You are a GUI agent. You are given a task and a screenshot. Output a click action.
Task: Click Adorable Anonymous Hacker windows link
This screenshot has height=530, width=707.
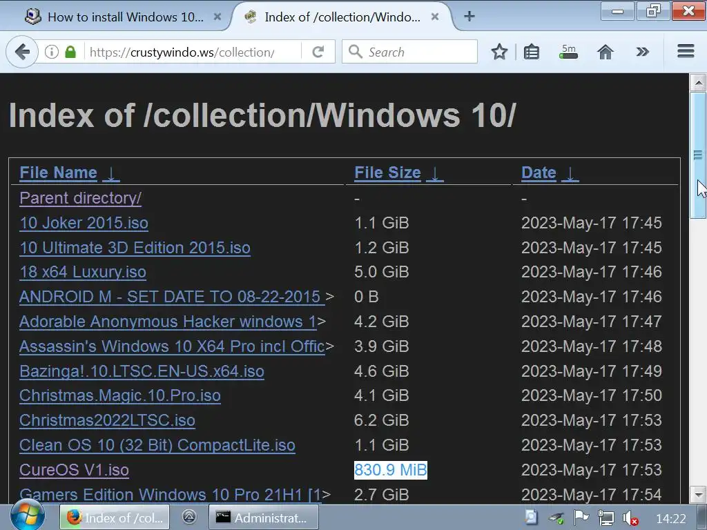(168, 322)
